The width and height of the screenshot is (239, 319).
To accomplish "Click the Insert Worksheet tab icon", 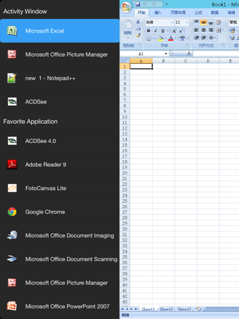I will pos(199,309).
